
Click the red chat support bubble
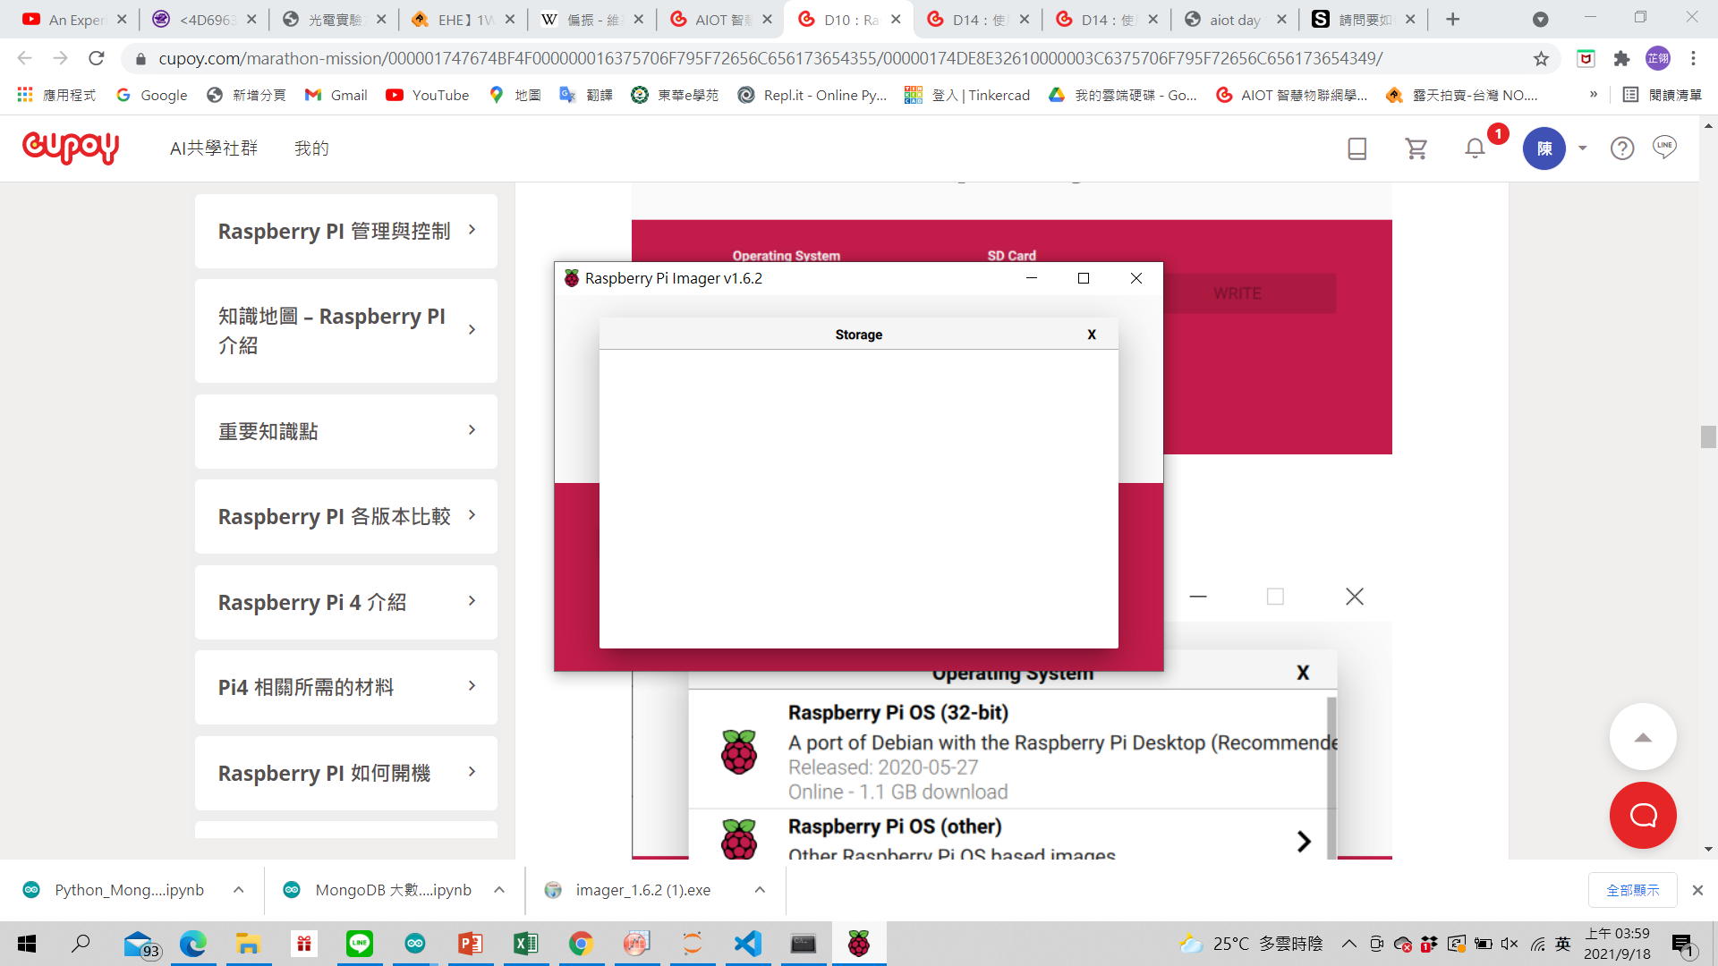pyautogui.click(x=1643, y=815)
